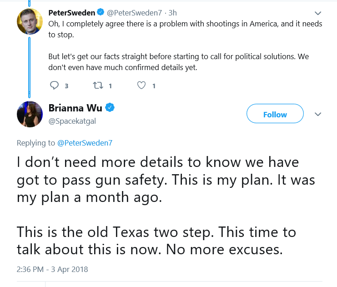337x287 pixels.
Task: Click the 2:36 PM - 3 Apr 2018 timestamp
Action: click(52, 269)
